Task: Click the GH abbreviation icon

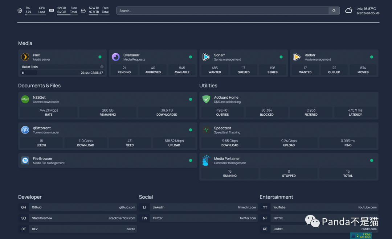Action: pos(24,207)
